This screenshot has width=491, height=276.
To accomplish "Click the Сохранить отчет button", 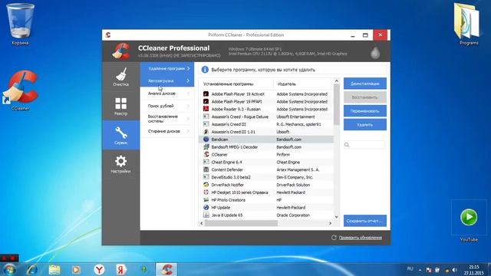I will [x=365, y=221].
